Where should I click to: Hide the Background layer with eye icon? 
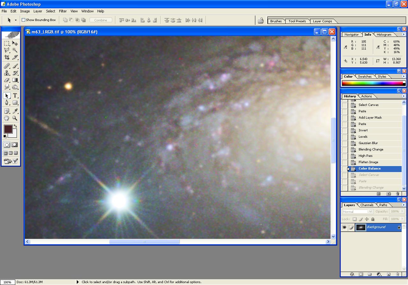tap(344, 227)
